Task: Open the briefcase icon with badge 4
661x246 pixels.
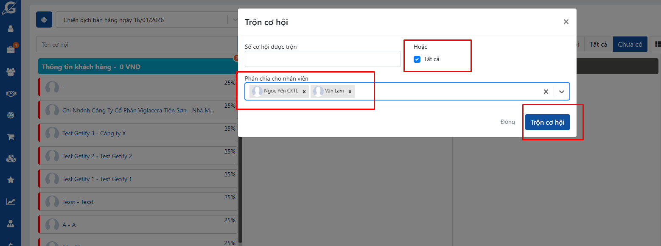Action: 11,50
